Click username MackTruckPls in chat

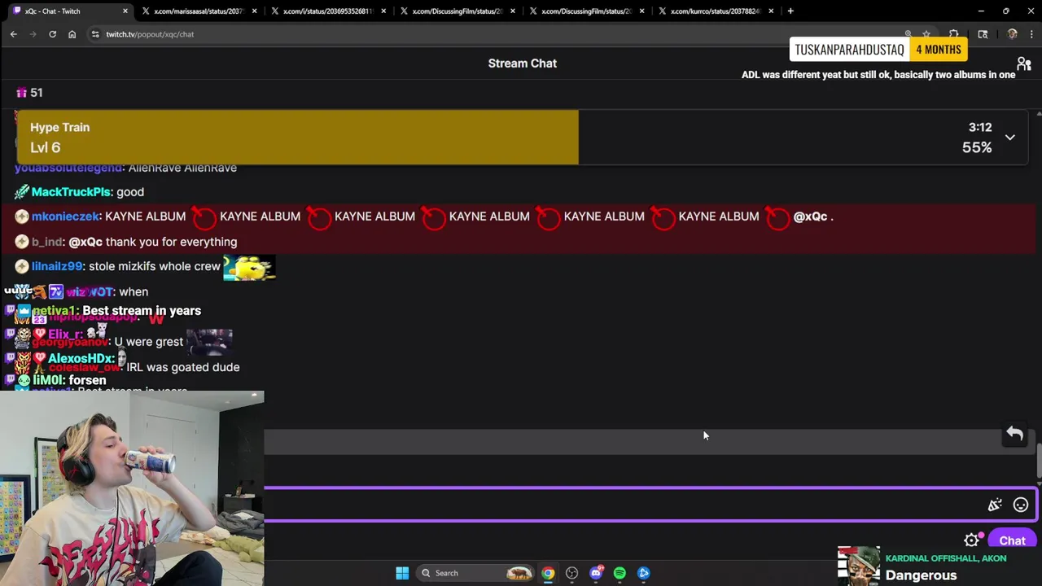click(x=71, y=192)
